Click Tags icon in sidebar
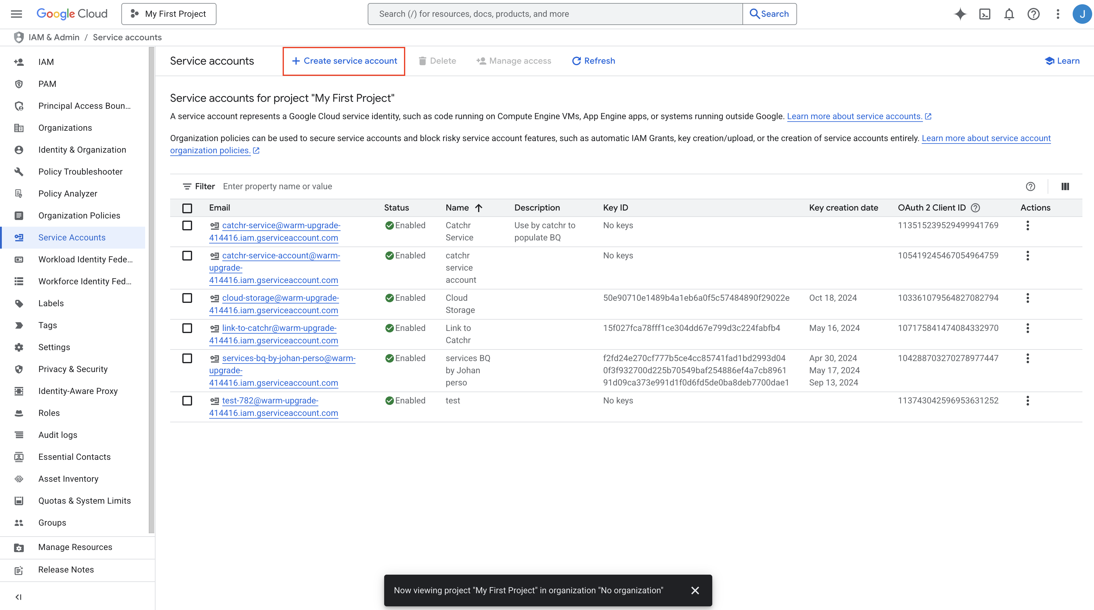 click(19, 325)
